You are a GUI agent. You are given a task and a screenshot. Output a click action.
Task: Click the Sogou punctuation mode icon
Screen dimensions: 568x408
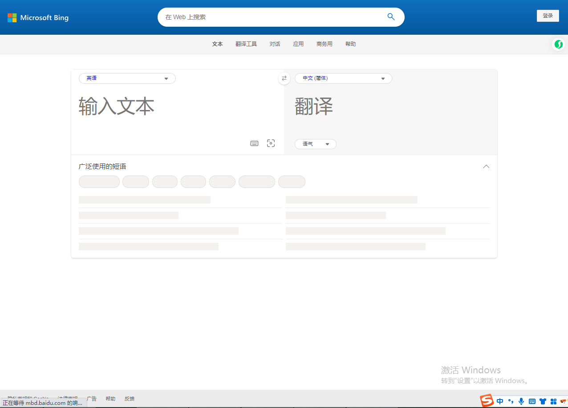pyautogui.click(x=511, y=401)
